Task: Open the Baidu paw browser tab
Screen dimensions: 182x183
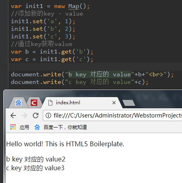Action: click(18, 103)
